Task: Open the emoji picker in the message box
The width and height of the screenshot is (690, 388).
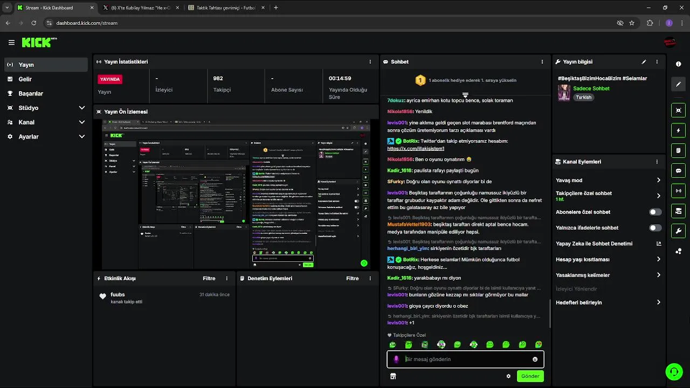Action: pos(535,359)
